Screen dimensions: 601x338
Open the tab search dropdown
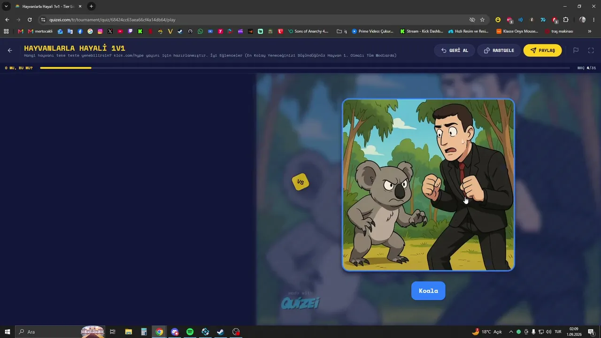coord(6,6)
